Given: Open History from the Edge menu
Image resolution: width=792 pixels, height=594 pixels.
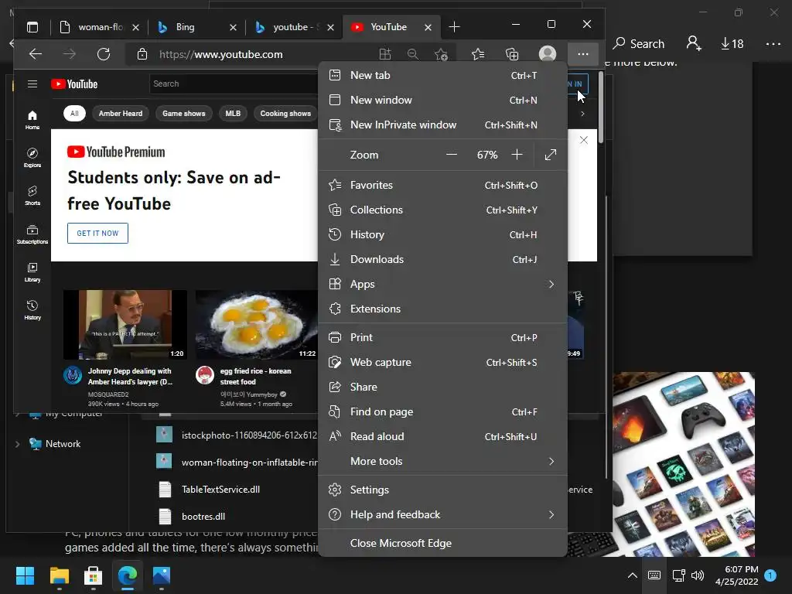Looking at the screenshot, I should tap(442, 235).
